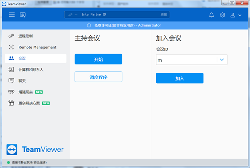This screenshot has height=168, width=250.
Task: Click the contacts book icon
Action: [11, 69]
